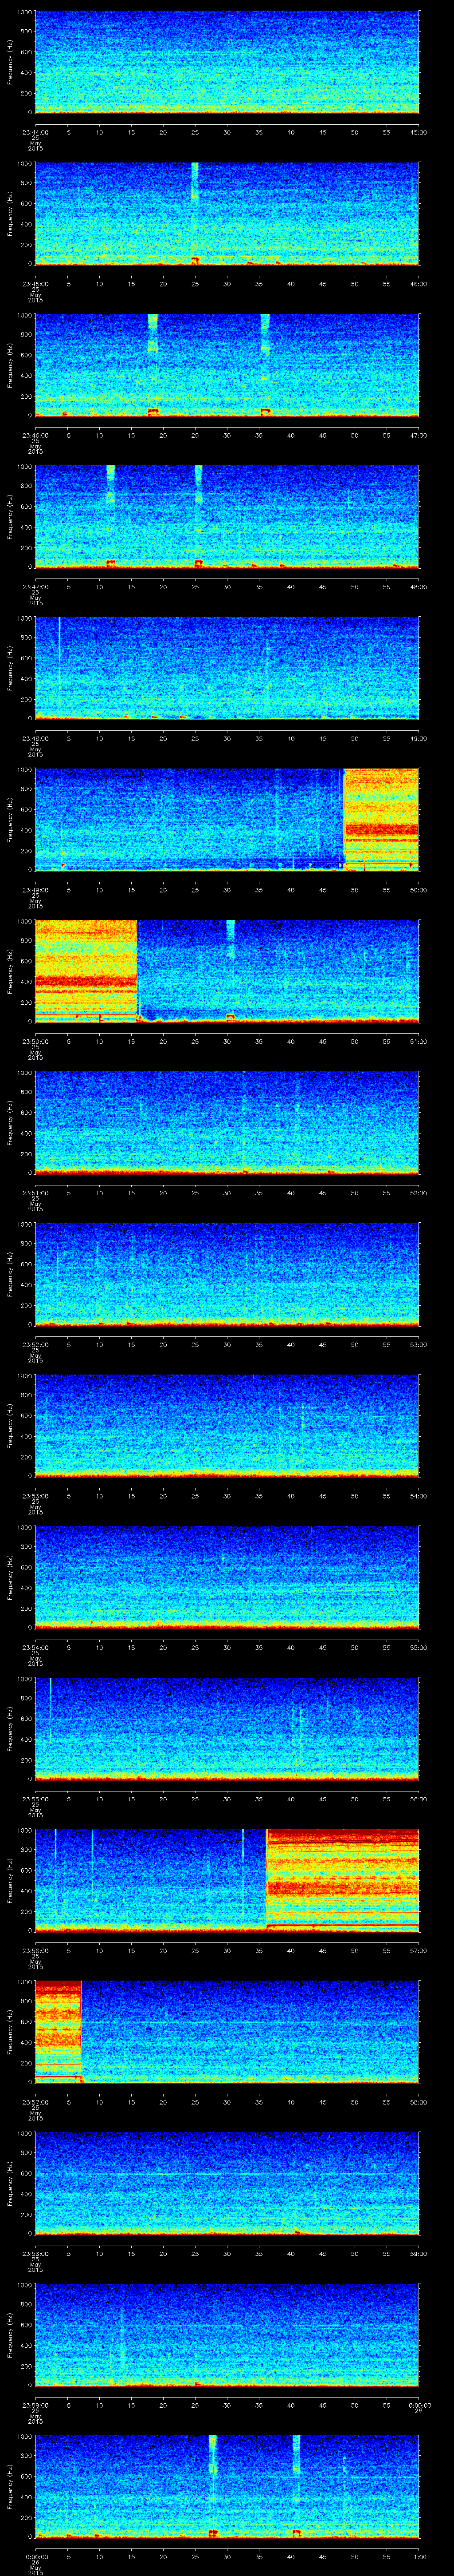Click the 23:53:00 start time label
454x2576 pixels.
pyautogui.click(x=35, y=1495)
